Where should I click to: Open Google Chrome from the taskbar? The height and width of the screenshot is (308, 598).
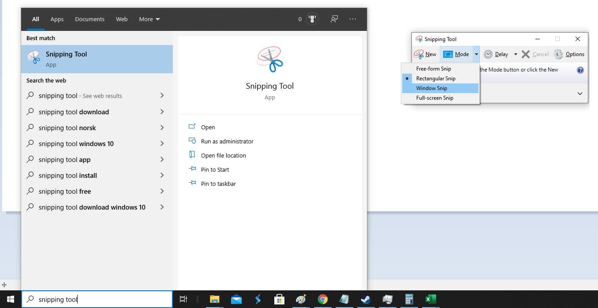[x=322, y=299]
